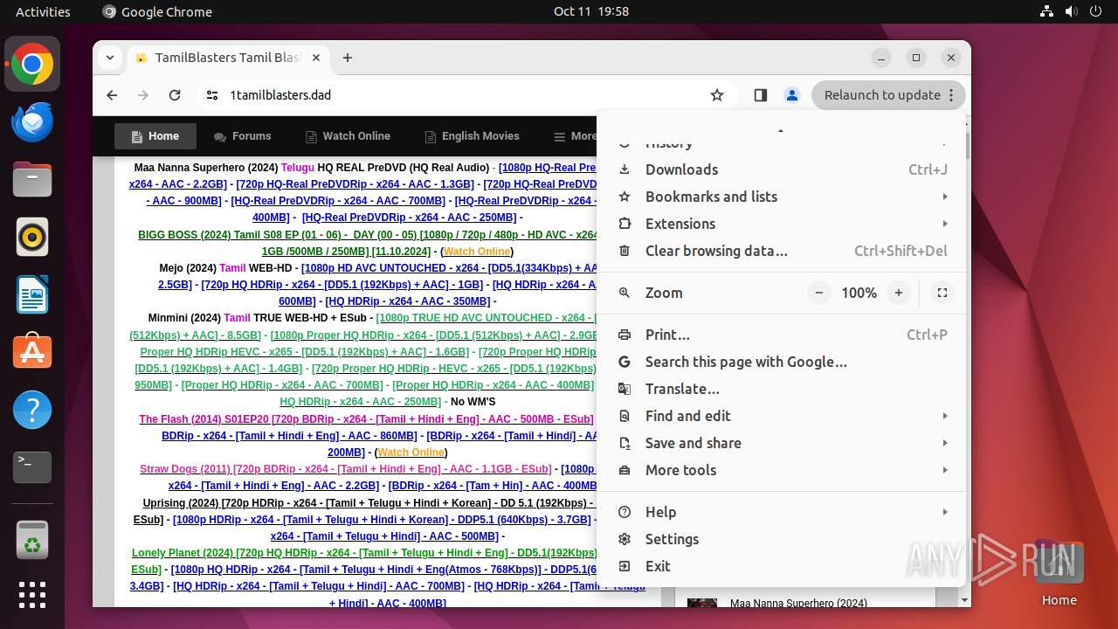This screenshot has width=1118, height=629.
Task: Open Files manager from dock
Action: point(32,179)
